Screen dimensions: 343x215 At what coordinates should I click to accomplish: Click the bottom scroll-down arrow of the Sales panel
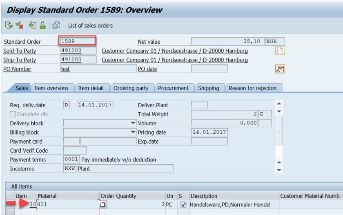point(279,170)
